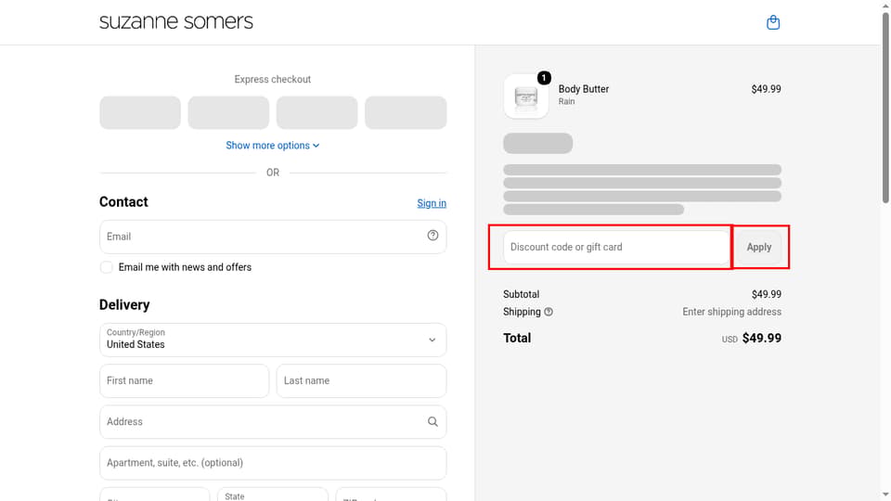Screen dimensions: 891x501
Task: Focus the Address field
Action: (273, 421)
